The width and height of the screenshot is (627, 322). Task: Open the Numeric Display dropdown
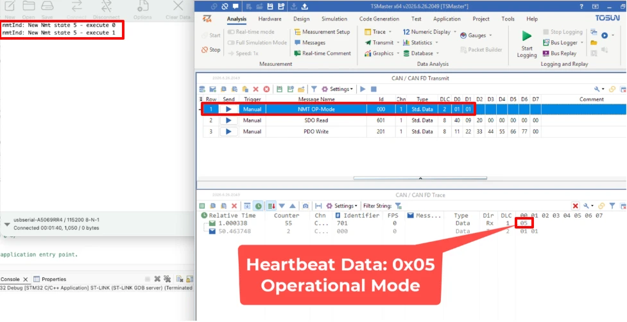point(455,32)
